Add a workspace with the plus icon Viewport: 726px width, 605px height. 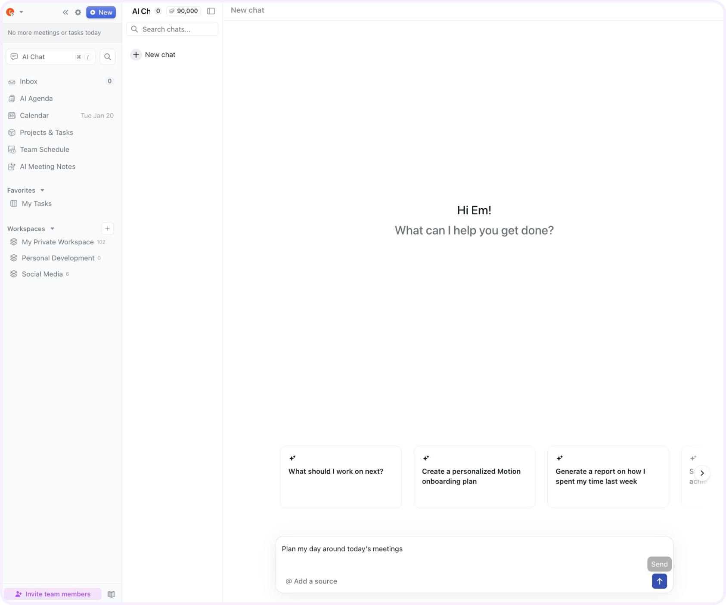[108, 228]
